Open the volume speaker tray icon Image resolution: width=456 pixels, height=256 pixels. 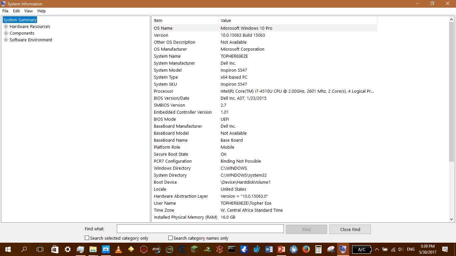[400, 249]
